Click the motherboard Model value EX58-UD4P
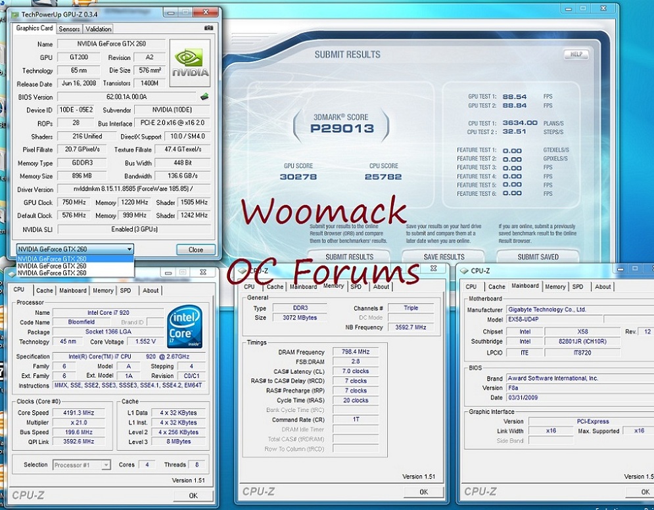 pos(555,319)
